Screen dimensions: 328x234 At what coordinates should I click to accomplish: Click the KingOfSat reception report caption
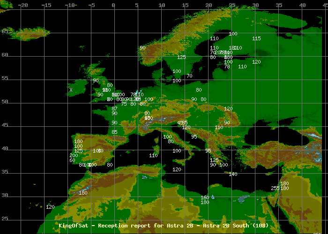(164, 226)
